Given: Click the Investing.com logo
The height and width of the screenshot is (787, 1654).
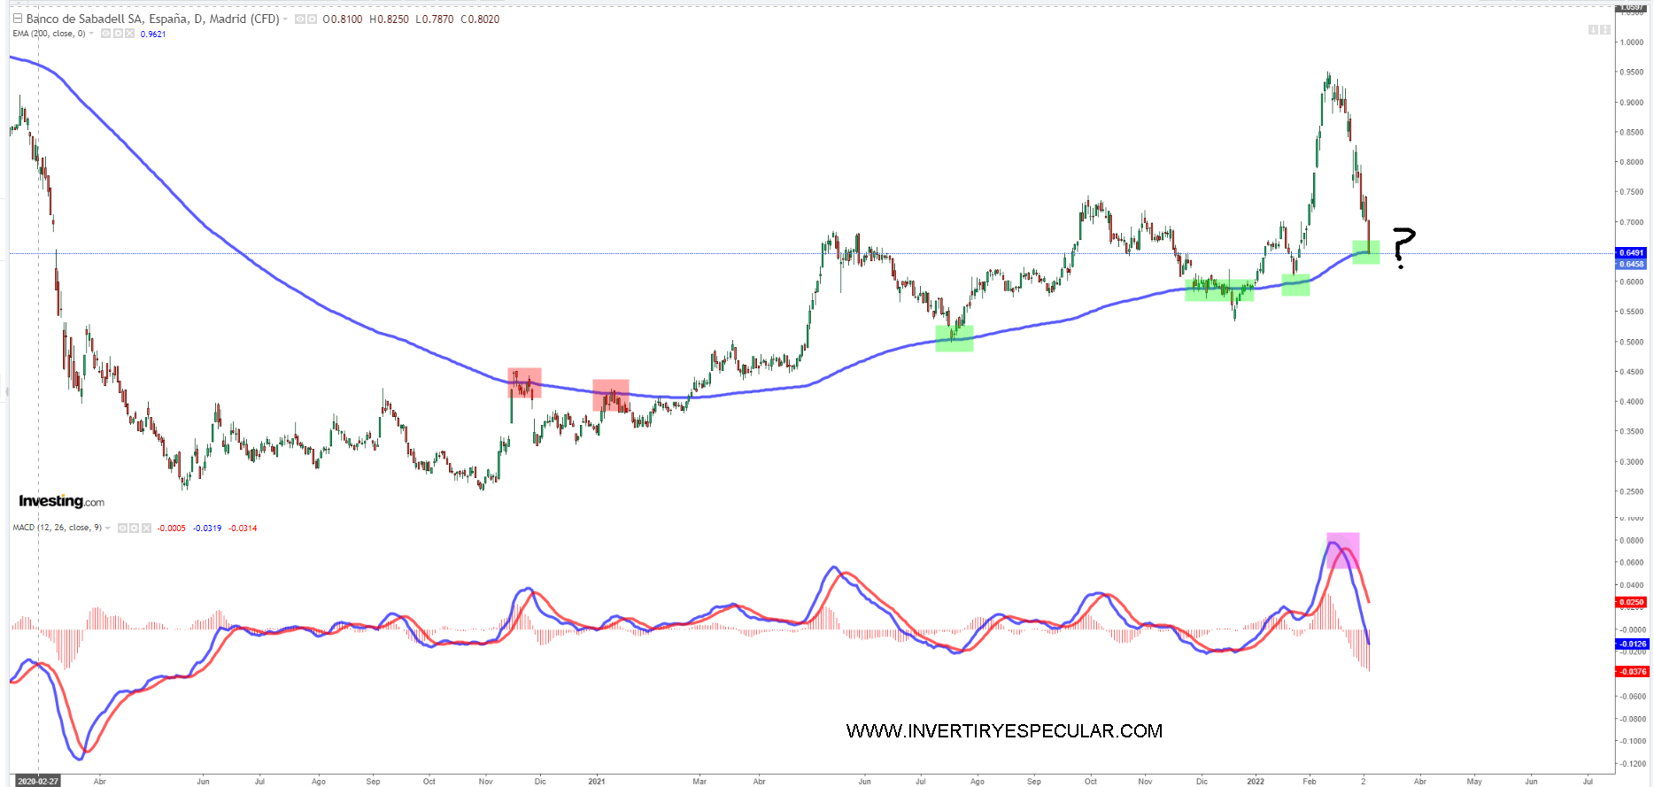Looking at the screenshot, I should (61, 501).
